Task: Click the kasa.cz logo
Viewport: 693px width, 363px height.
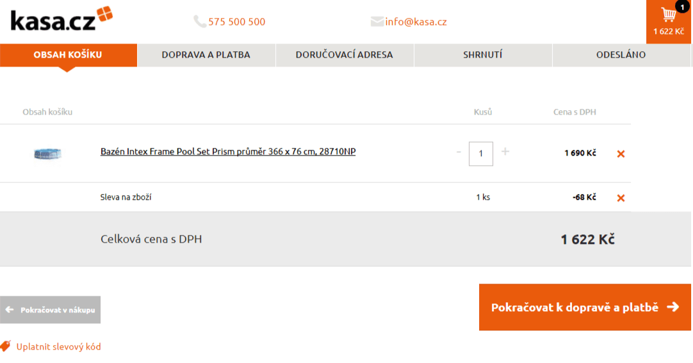Action: [x=61, y=19]
